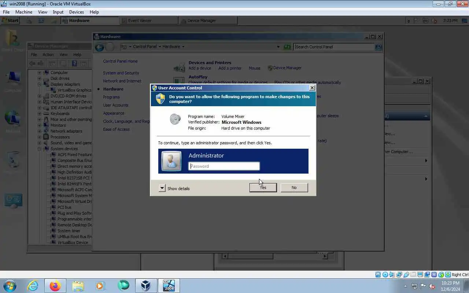Open address bar history dropdown arrow
The height and width of the screenshot is (293, 469).
point(278,47)
